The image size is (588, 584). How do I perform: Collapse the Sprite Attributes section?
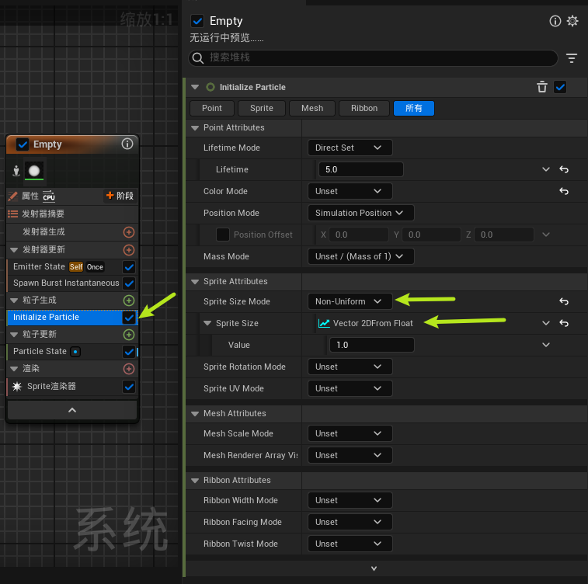click(x=195, y=281)
